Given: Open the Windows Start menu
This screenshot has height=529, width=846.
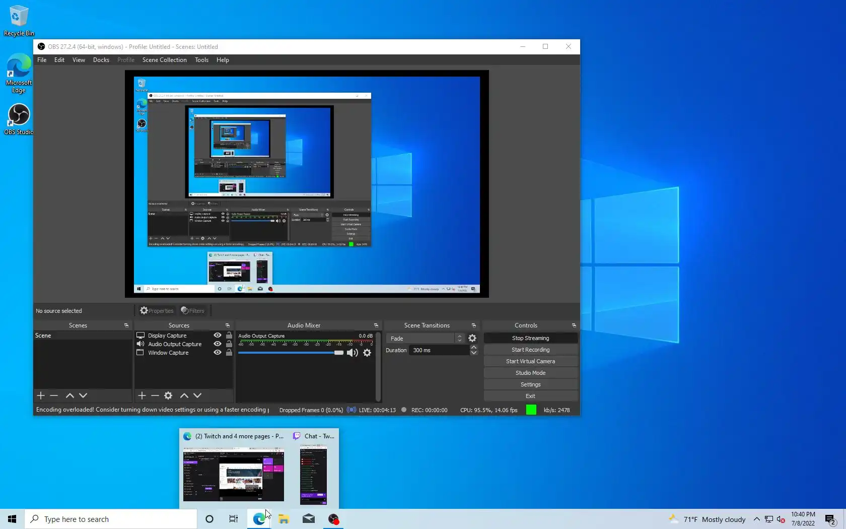Looking at the screenshot, I should click(x=12, y=519).
